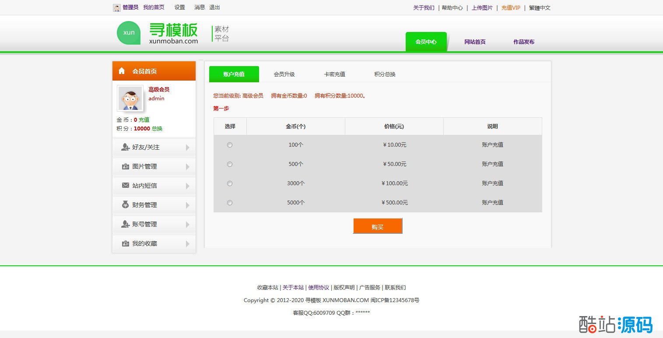Switch to the 会员升级 tab

click(x=284, y=74)
